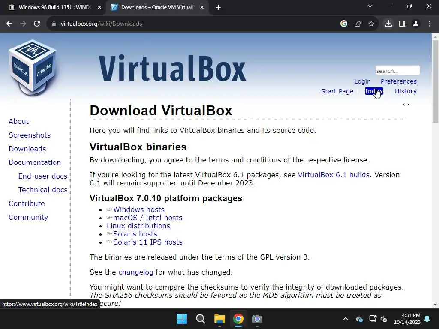Switch to the Windows 98 Build 1351 tab
The height and width of the screenshot is (329, 439).
[54, 7]
